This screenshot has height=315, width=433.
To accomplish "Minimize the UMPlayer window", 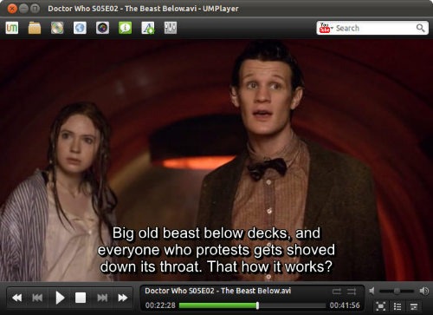I will [23, 9].
